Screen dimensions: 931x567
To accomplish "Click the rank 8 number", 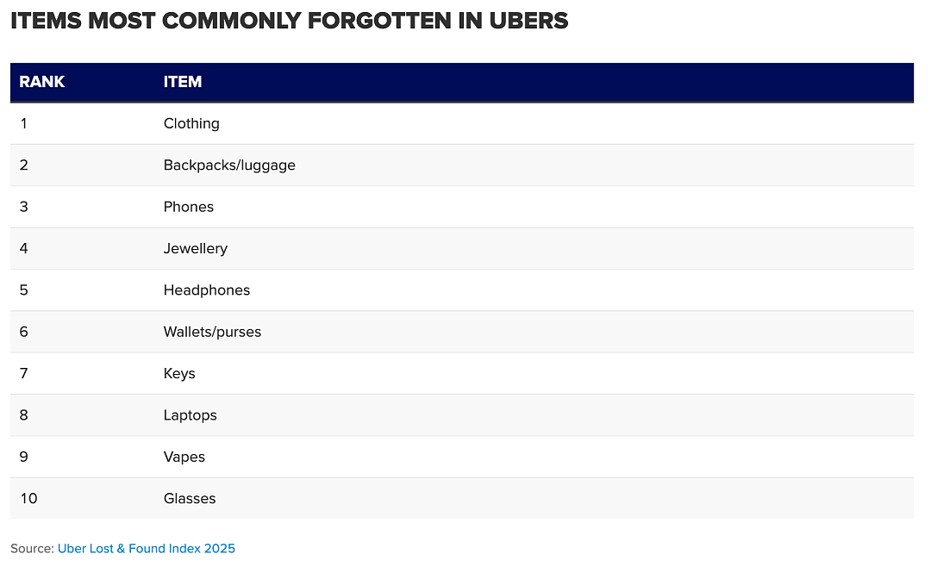I will [x=24, y=415].
